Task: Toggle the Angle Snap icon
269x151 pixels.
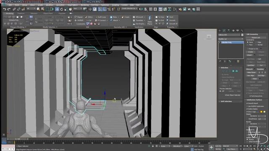Action: (x=104, y=9)
